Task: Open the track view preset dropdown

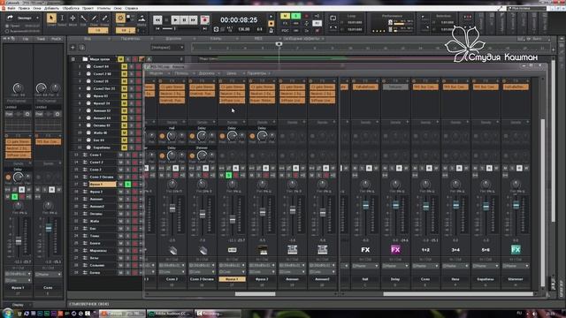Action: (x=167, y=48)
